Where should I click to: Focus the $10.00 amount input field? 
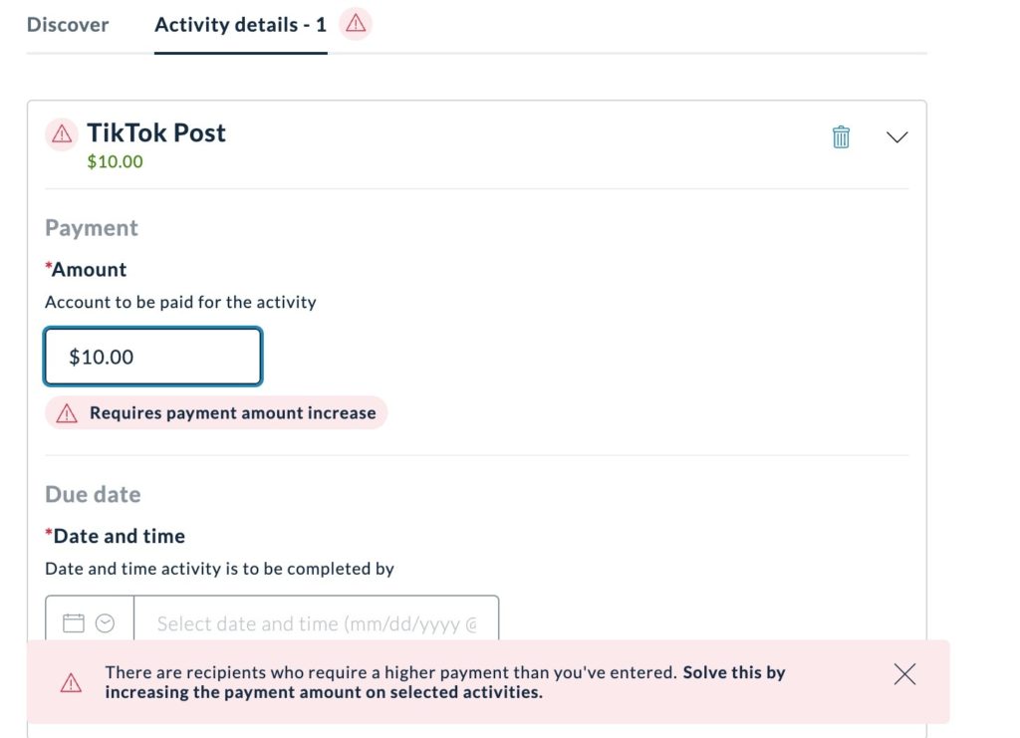[152, 357]
